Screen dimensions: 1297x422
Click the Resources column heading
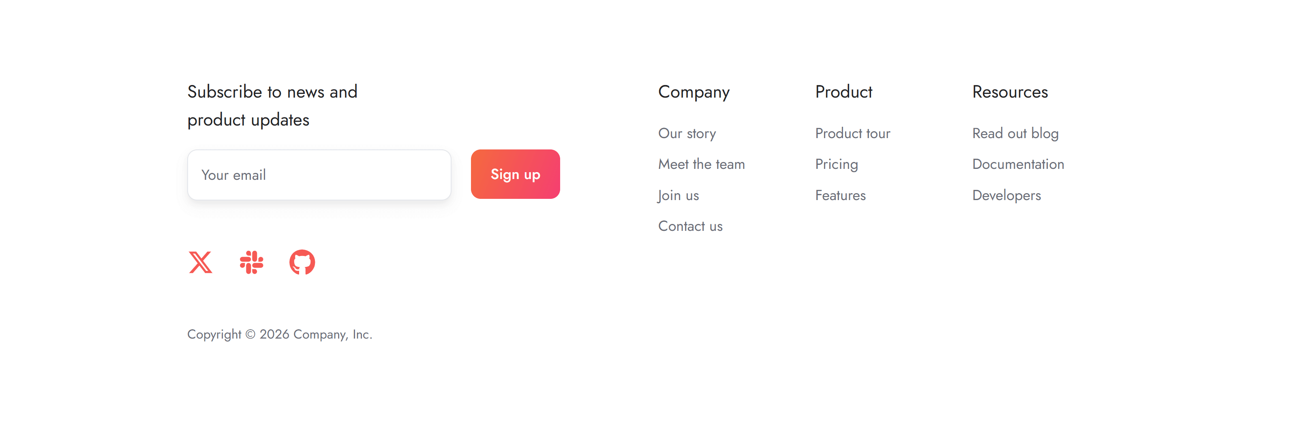(1010, 92)
